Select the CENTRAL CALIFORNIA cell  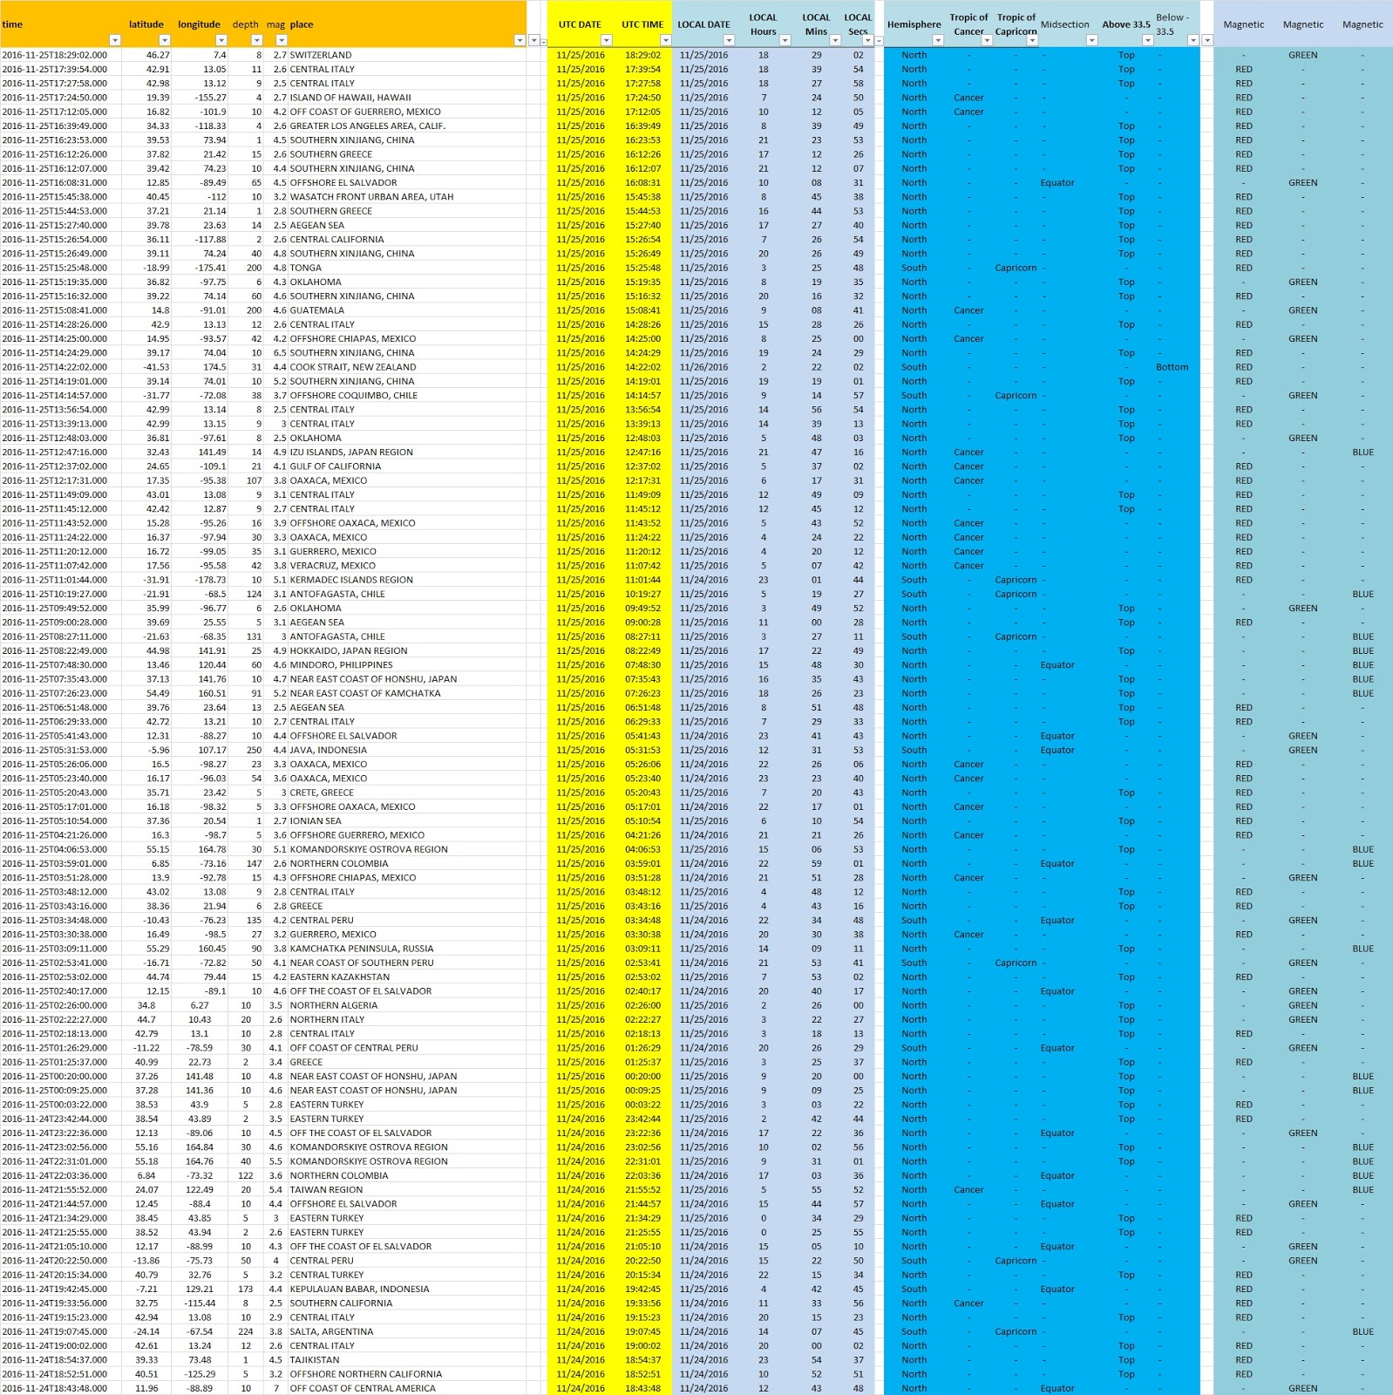(x=406, y=239)
